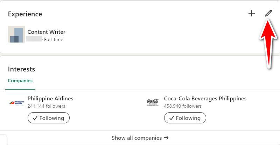
Task: Open the Philippine Airlines company page
Action: click(x=50, y=99)
